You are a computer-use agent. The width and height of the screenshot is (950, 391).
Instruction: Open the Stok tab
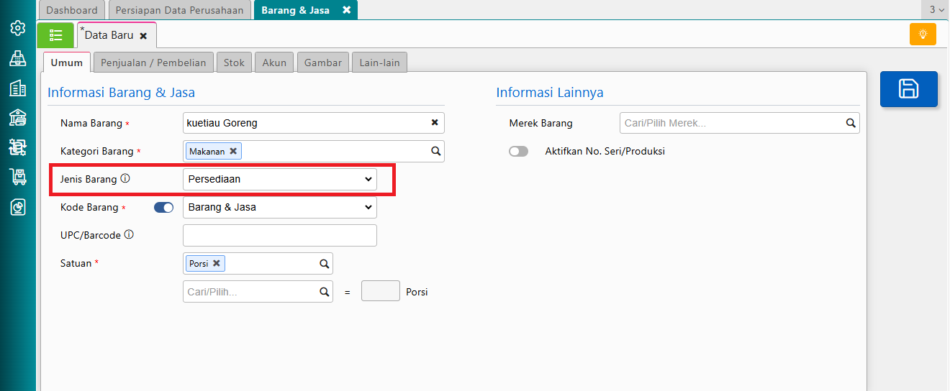[x=234, y=63]
